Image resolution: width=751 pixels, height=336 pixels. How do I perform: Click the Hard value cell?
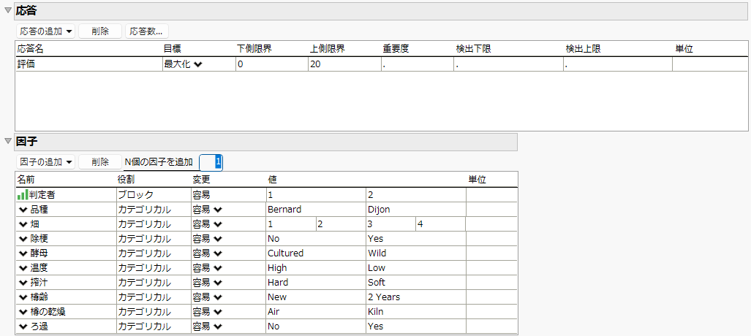tap(316, 283)
